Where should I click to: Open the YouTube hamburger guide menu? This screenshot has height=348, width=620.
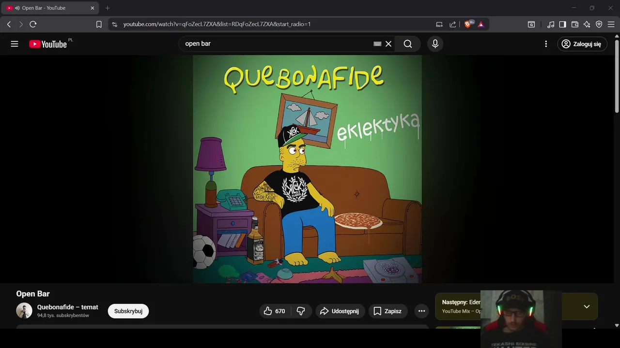point(15,44)
